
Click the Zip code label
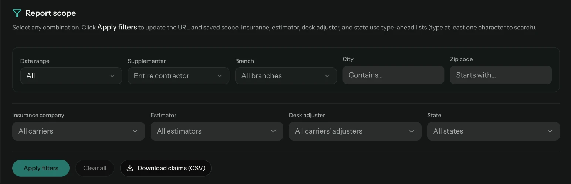pyautogui.click(x=462, y=59)
